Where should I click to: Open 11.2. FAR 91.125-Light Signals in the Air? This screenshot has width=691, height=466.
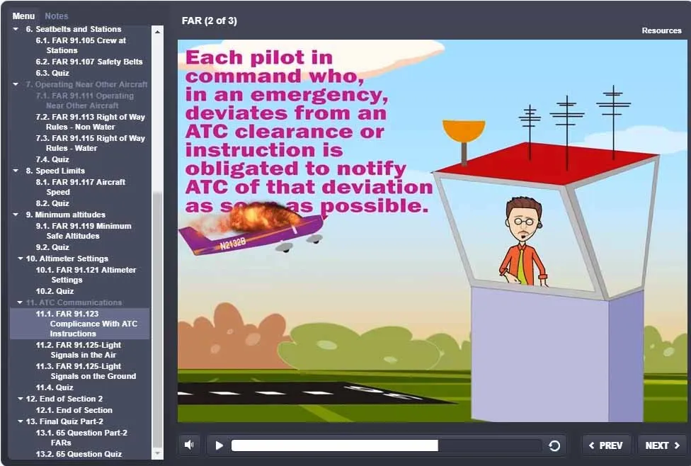pos(79,350)
